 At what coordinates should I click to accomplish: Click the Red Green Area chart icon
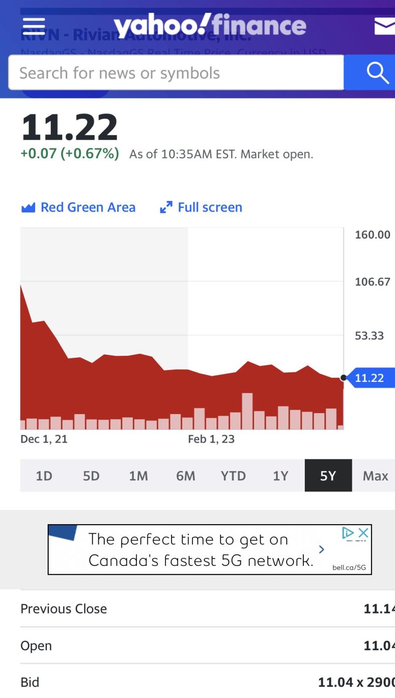28,208
